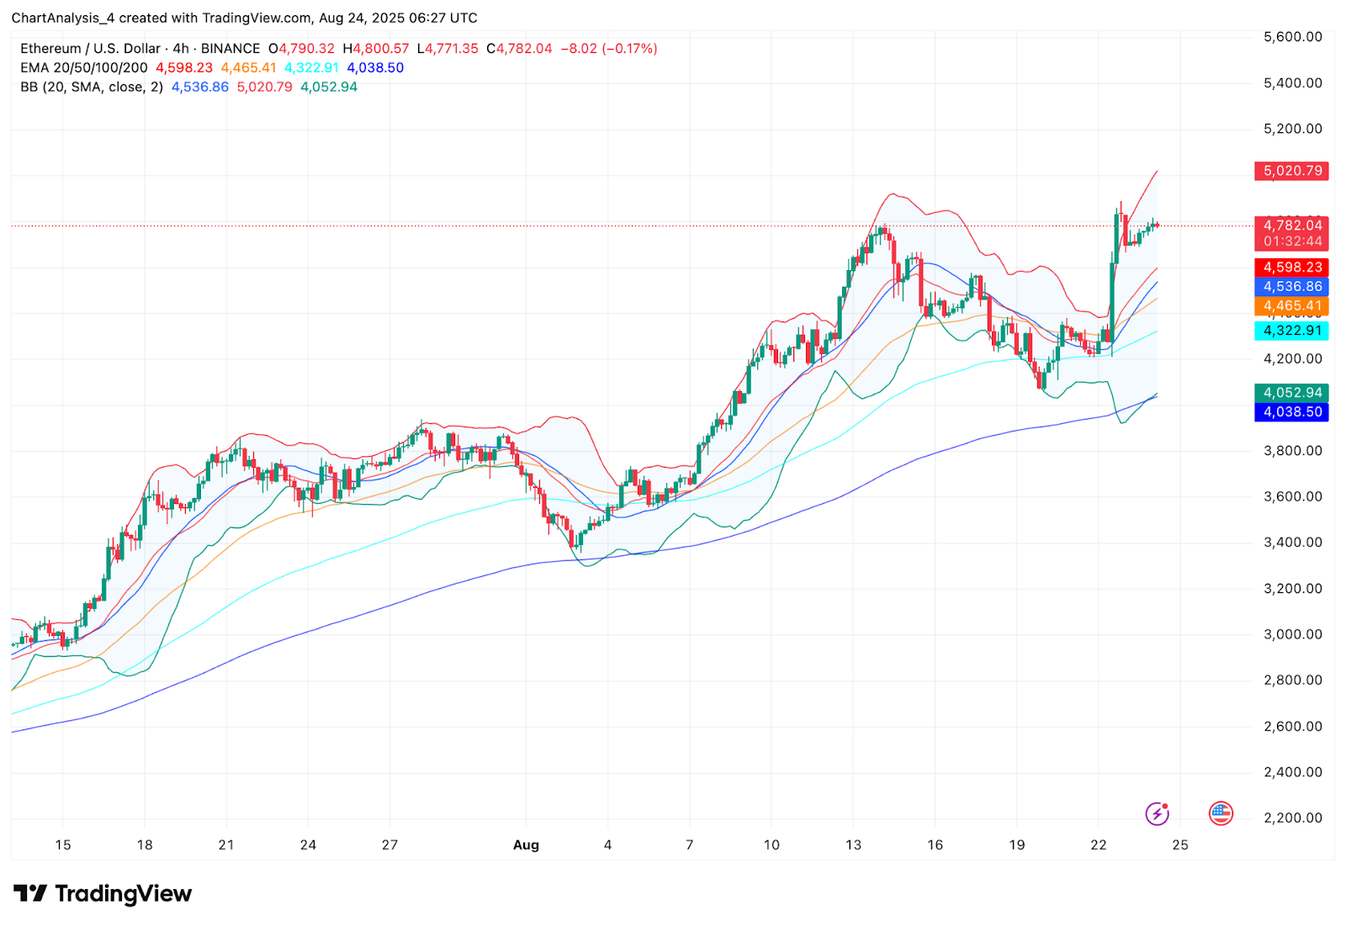Click the ChartAnalysis_4 TradingView.com header text
Screen dimensions: 1346x927
pos(244,18)
